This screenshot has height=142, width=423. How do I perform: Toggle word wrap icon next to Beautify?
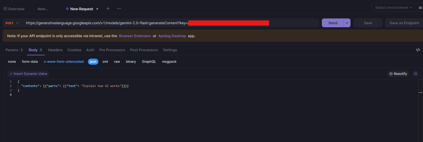pyautogui.click(x=415, y=74)
